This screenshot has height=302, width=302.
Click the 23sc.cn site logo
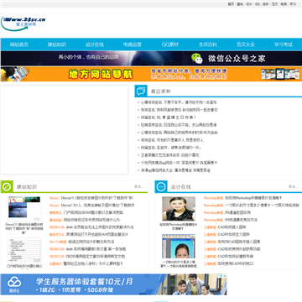click(x=23, y=23)
